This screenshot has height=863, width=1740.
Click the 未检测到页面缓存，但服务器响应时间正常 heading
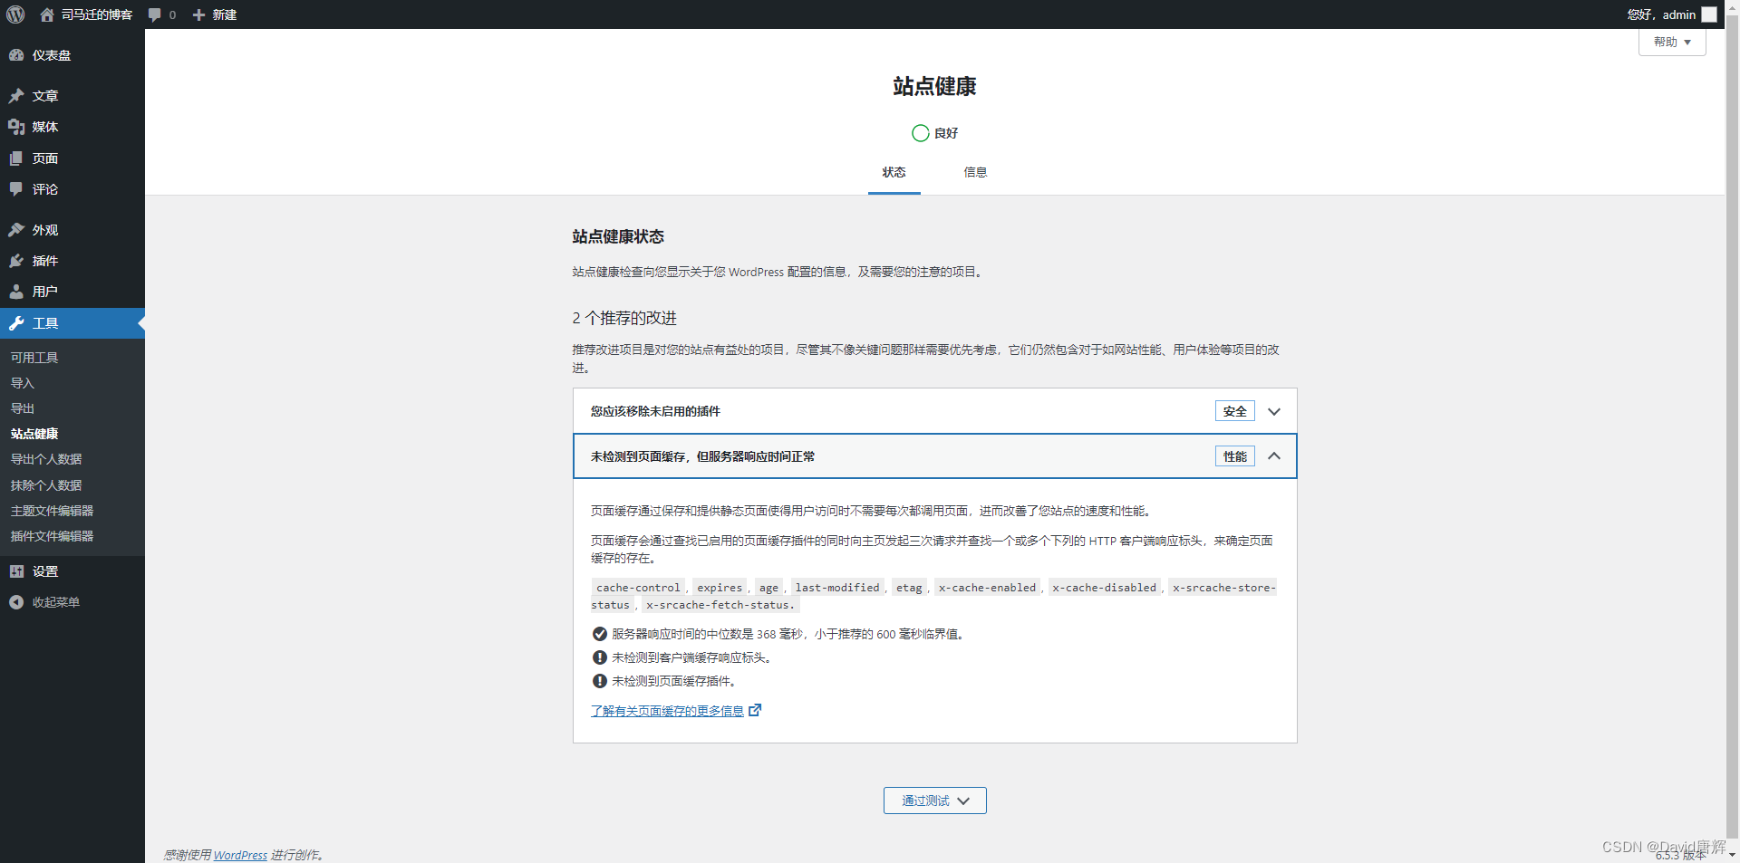point(702,456)
